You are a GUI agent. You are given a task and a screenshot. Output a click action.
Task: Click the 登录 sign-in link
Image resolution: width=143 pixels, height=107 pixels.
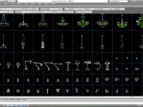[134, 1]
